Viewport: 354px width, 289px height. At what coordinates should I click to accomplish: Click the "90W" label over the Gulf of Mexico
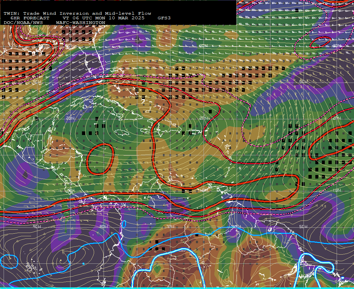[37, 82]
